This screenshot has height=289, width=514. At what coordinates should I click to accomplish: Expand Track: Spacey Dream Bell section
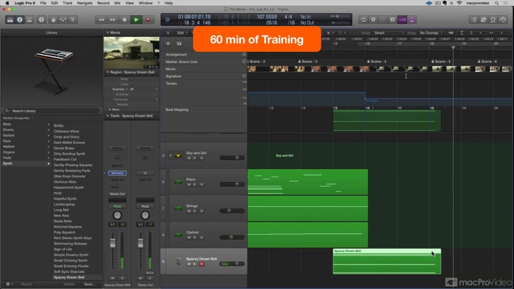coord(108,116)
